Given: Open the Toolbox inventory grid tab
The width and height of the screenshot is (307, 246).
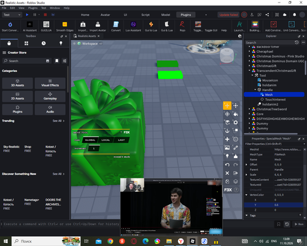Looking at the screenshot, I should tap(26, 43).
